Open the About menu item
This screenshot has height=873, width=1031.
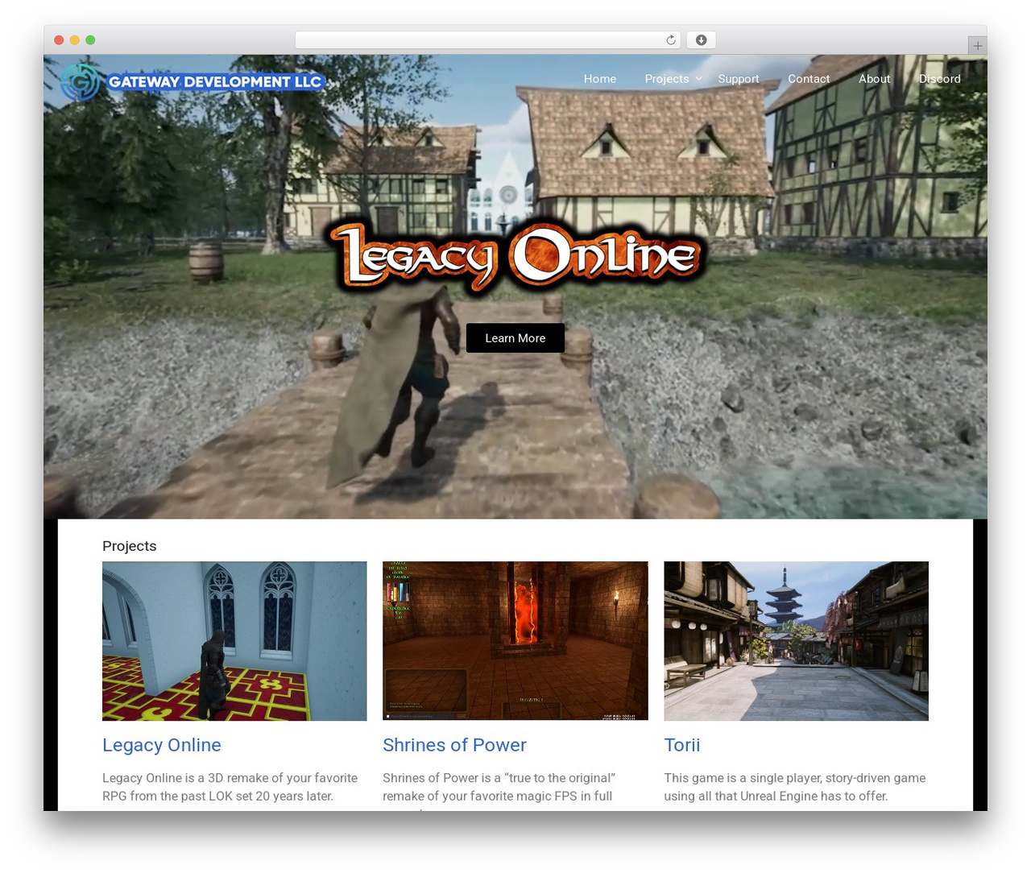point(875,79)
